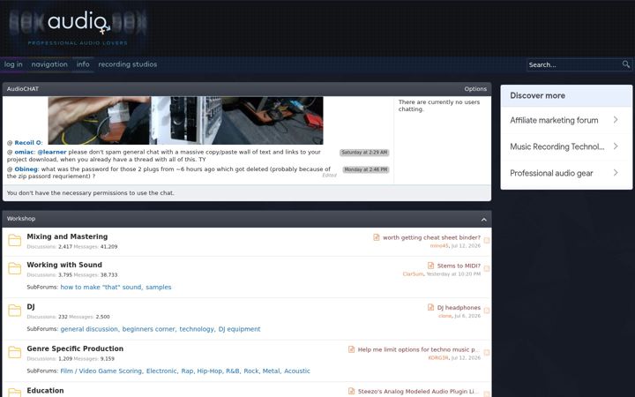This screenshot has width=635, height=397.
Task: Click document icon beside cheat sheet binder thread
Action: (x=377, y=237)
